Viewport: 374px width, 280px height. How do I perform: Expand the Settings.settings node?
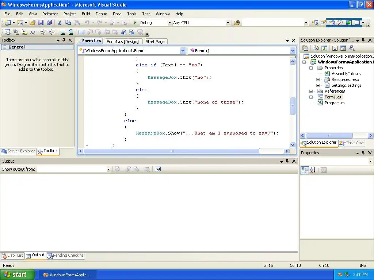(318, 85)
